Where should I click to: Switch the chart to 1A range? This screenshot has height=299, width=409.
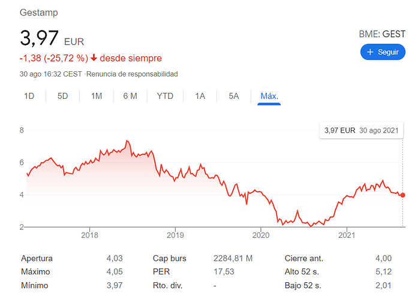[x=200, y=96]
